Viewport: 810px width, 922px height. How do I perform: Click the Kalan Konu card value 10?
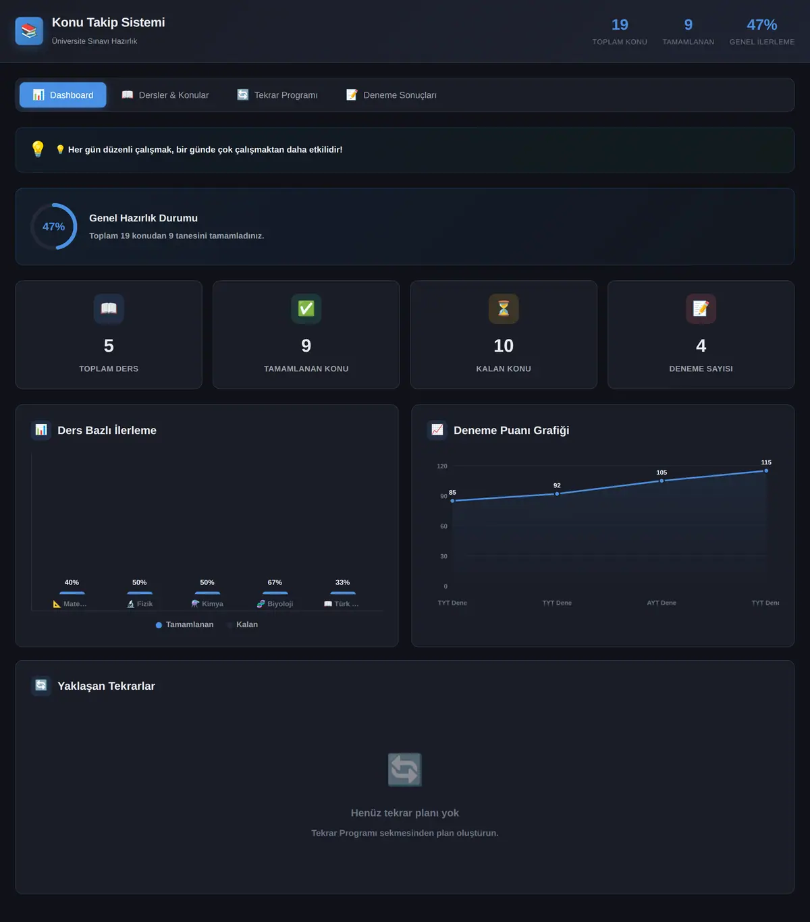click(x=504, y=346)
